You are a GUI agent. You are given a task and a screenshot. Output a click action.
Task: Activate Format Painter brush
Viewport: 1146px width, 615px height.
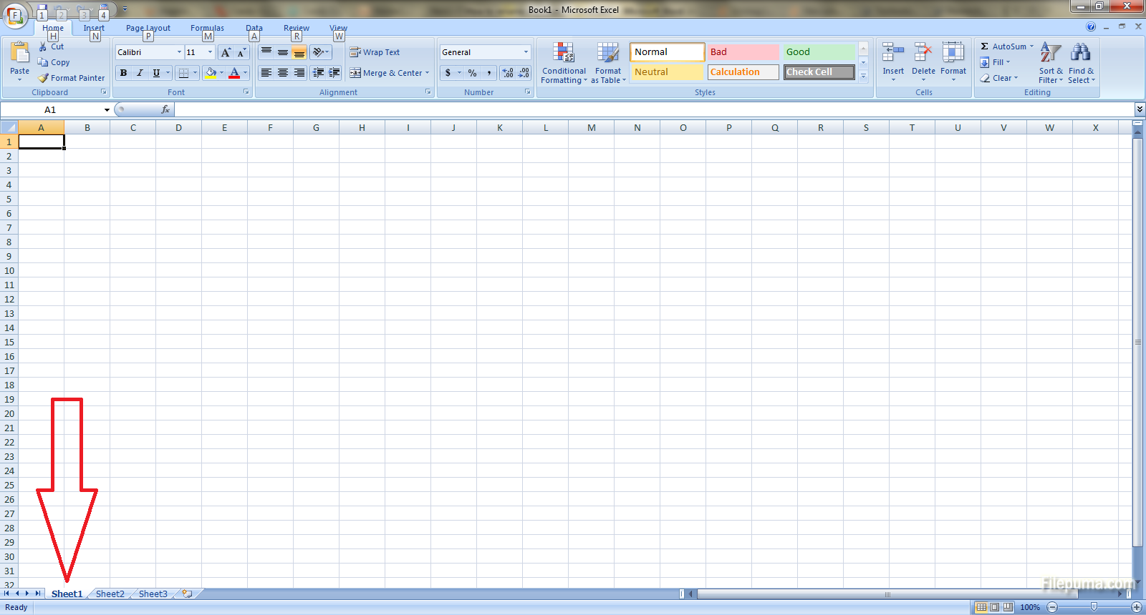71,78
